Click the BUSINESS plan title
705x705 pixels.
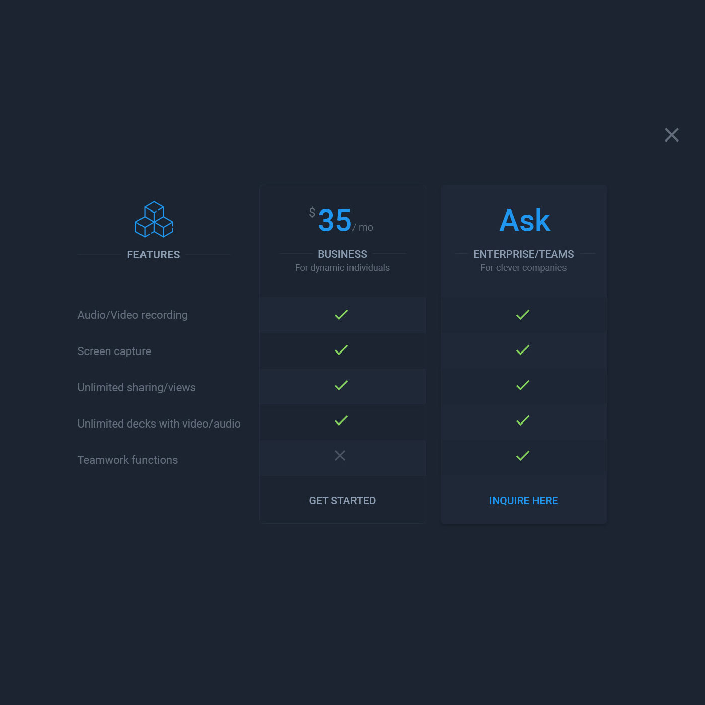coord(342,254)
